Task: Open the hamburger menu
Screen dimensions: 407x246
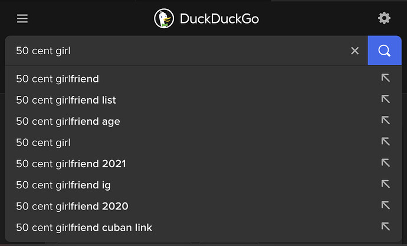Action: pyautogui.click(x=22, y=18)
